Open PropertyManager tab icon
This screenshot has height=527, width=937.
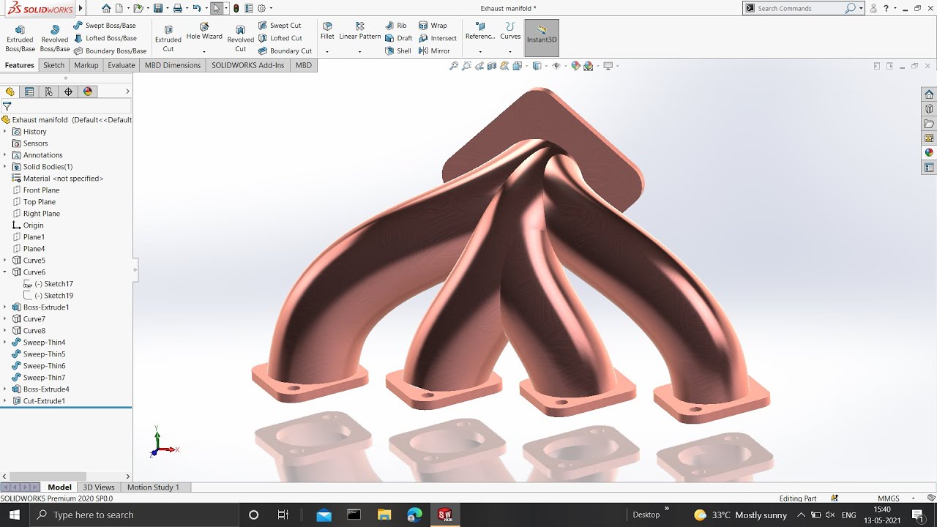point(29,91)
